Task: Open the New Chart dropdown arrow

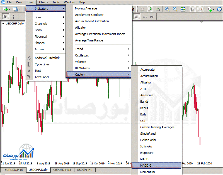Action: (x=9, y=9)
